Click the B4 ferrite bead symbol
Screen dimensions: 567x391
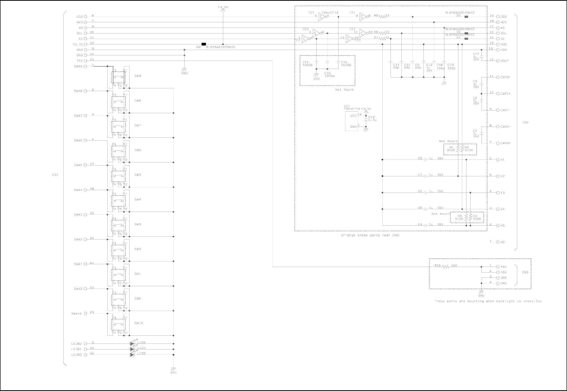point(204,44)
